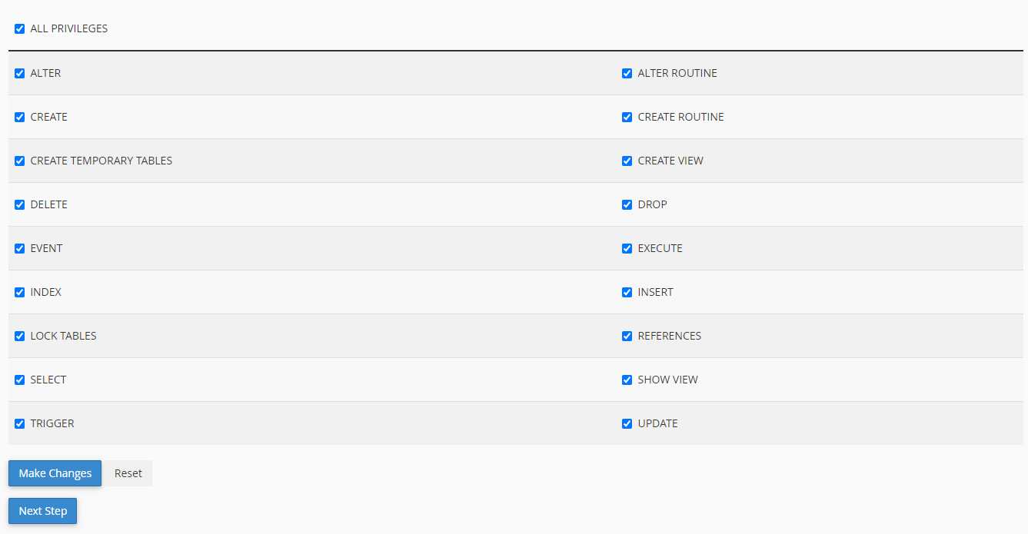Disable the UPDATE privilege checkbox
Viewport: 1028px width, 534px height.
(x=627, y=424)
